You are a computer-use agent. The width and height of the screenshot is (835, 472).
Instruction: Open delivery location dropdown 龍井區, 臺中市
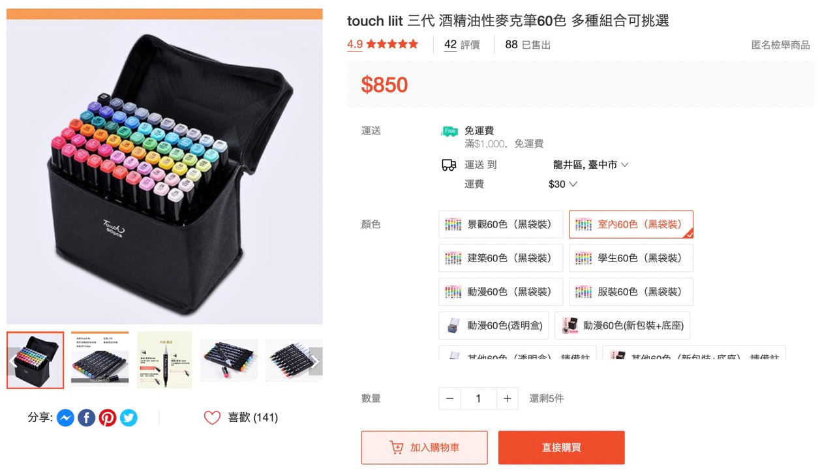(x=590, y=165)
